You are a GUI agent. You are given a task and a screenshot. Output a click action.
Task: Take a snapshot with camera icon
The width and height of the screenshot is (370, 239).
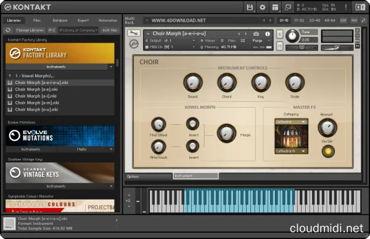256,34
